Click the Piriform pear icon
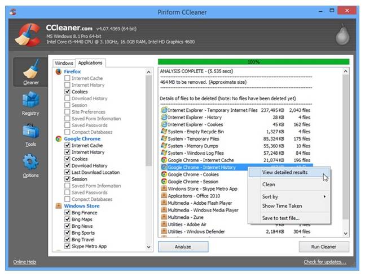This screenshot has width=365, height=274. (x=342, y=34)
